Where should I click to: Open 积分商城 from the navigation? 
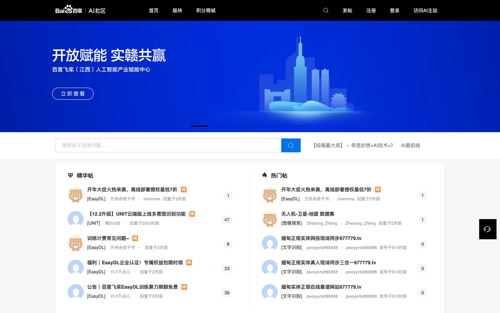tap(206, 10)
